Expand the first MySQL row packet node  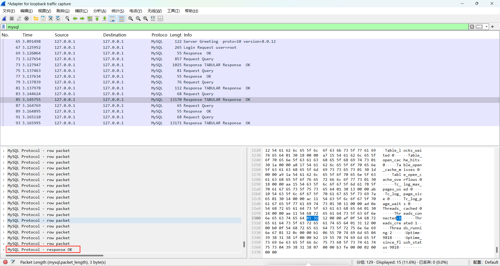point(3,151)
